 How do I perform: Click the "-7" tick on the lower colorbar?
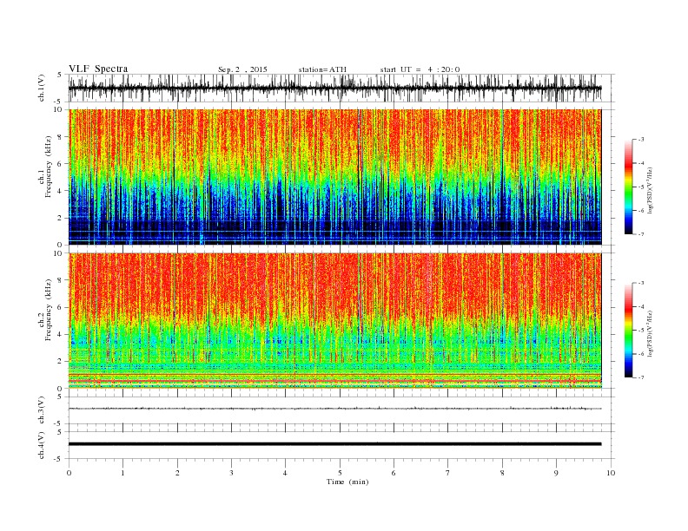click(641, 377)
